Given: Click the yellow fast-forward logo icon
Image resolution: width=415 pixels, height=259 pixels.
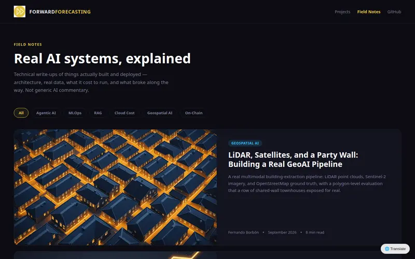Looking at the screenshot, I should pyautogui.click(x=20, y=11).
